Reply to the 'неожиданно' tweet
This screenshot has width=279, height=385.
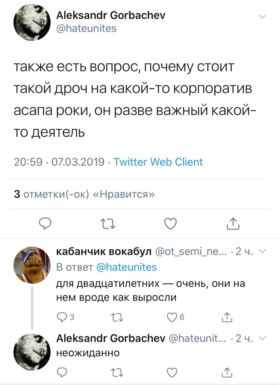(62, 373)
